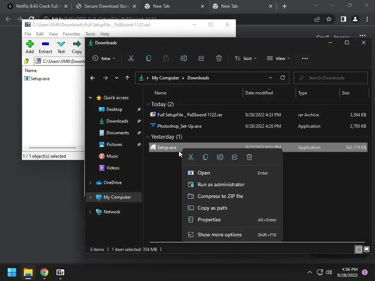
Task: Open a new Chrome tab
Action: 284,6
